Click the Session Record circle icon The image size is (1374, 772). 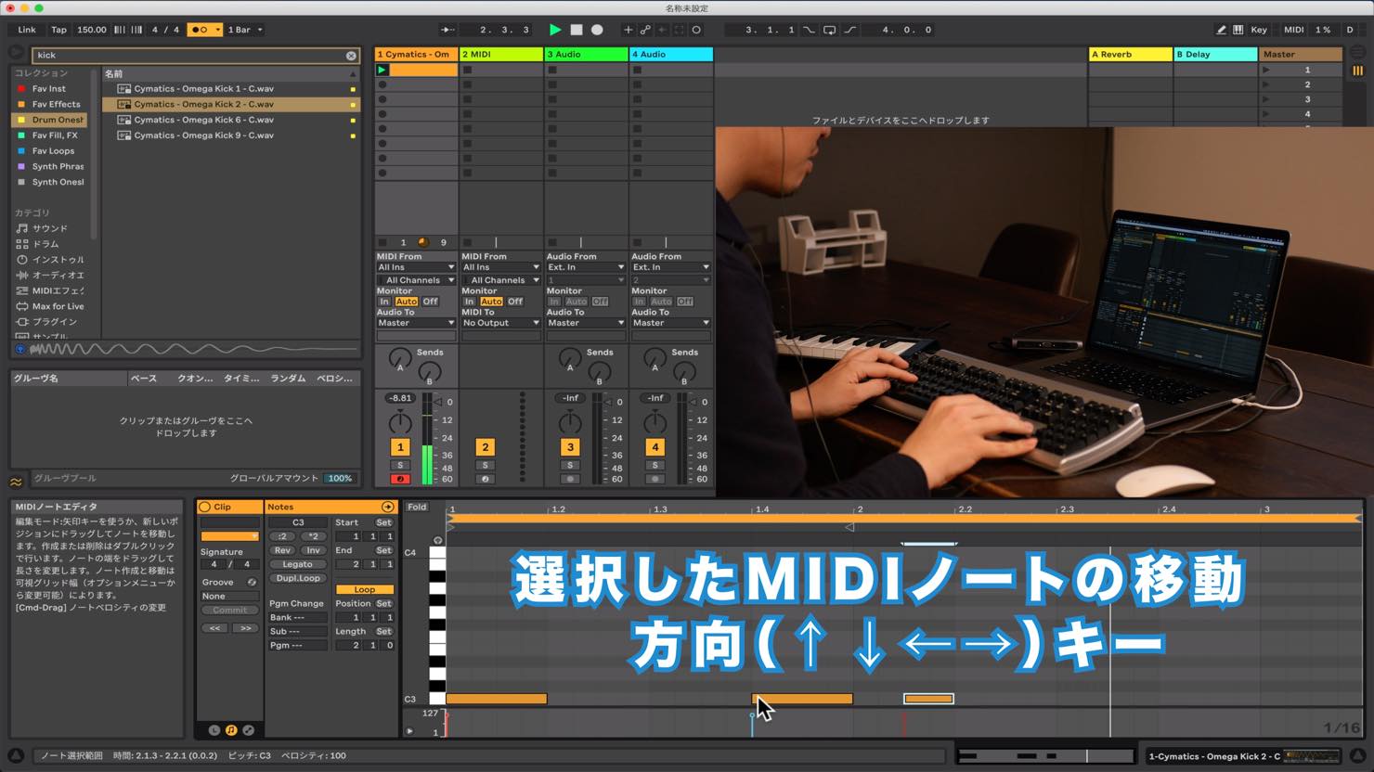pos(696,30)
